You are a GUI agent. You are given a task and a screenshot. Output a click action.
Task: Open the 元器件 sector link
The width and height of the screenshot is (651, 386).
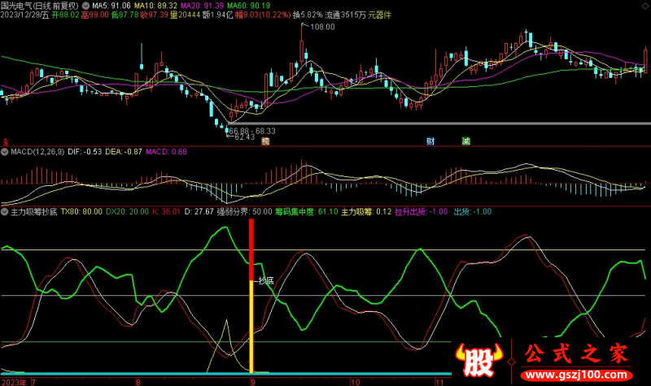tap(379, 15)
